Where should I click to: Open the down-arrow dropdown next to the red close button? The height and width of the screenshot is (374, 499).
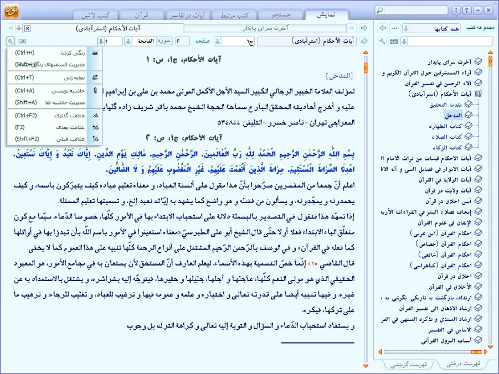pos(19,28)
